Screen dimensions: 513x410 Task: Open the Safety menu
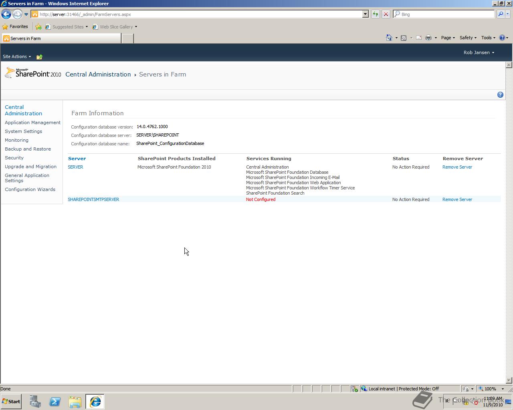point(468,38)
